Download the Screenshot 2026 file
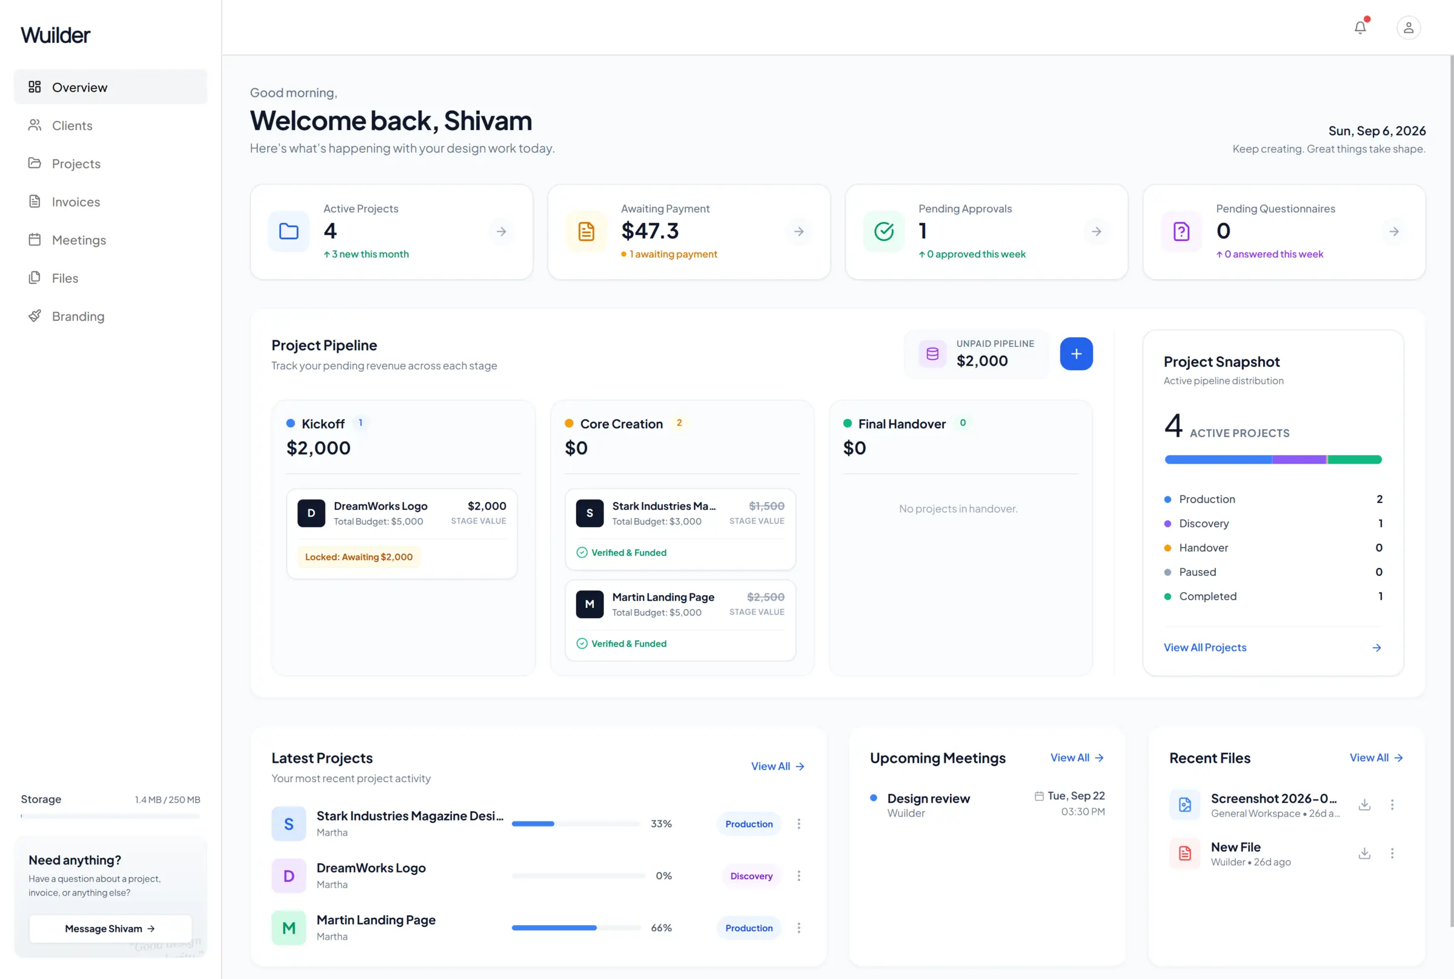Image resolution: width=1454 pixels, height=979 pixels. click(1364, 805)
